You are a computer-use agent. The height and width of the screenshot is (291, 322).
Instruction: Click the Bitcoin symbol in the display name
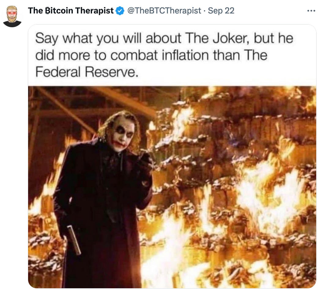(47, 11)
